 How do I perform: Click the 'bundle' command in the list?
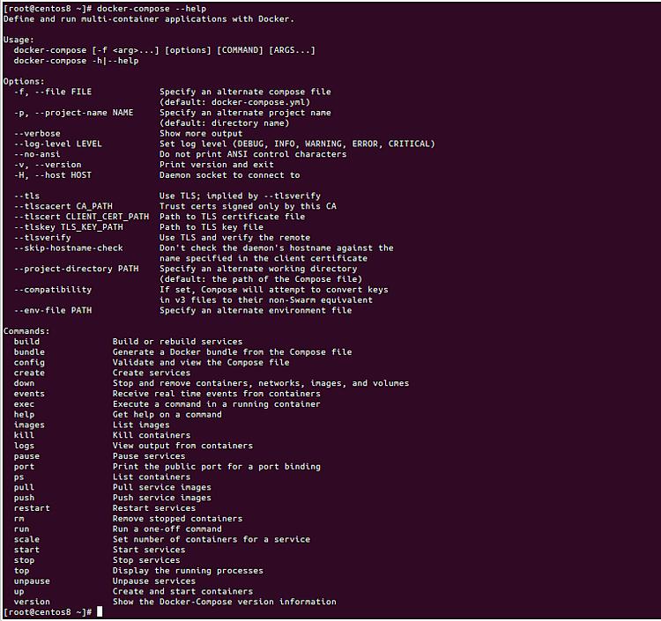point(29,352)
